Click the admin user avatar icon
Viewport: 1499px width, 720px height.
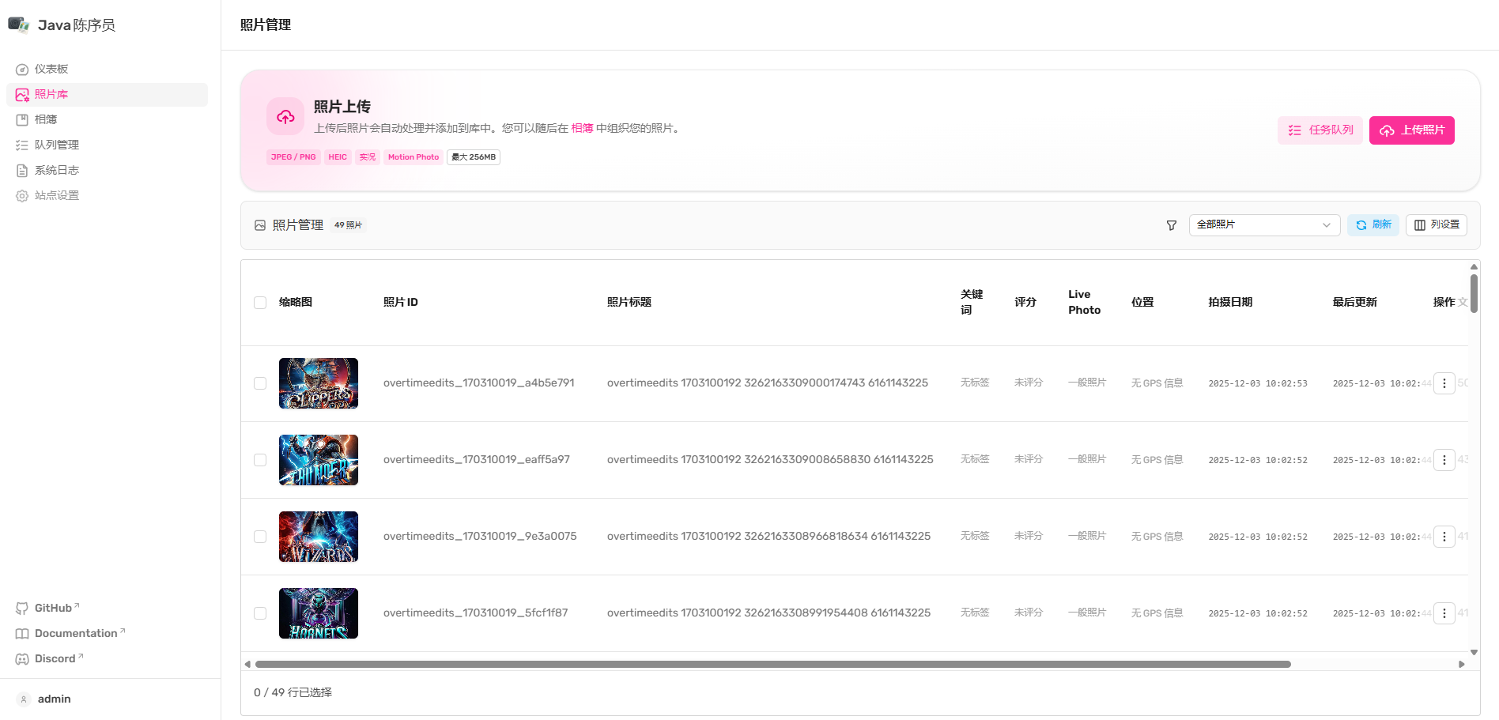point(24,699)
